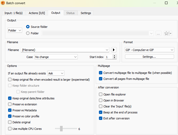The image size is (178, 135).
Task: Click the XnView app icon in title bar
Action: tap(3, 3)
